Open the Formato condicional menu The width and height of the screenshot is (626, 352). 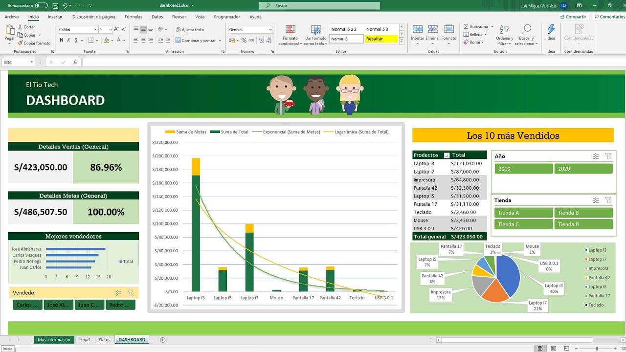point(290,34)
